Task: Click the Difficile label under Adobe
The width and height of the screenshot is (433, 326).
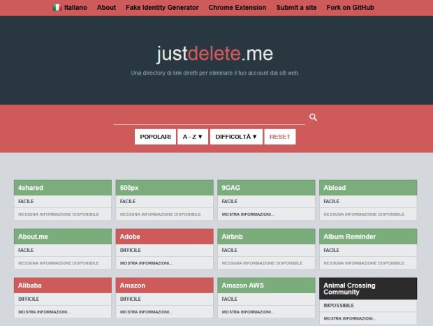Action: 131,250
